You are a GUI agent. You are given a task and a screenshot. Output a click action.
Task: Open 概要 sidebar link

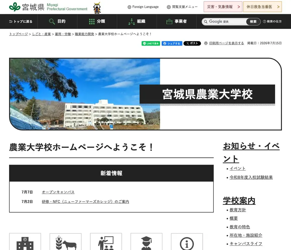point(234,218)
